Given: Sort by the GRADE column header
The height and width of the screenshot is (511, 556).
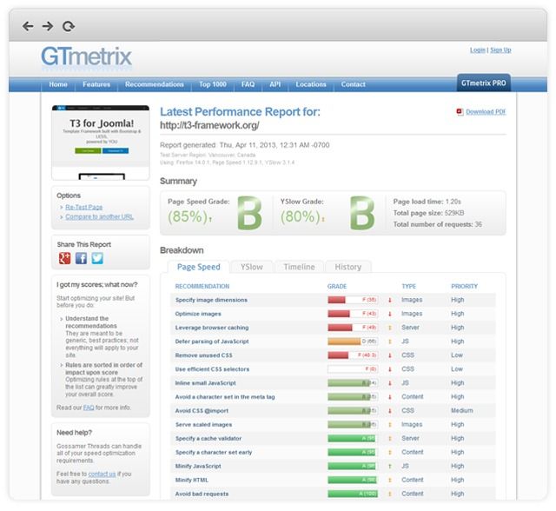Looking at the screenshot, I should [337, 286].
